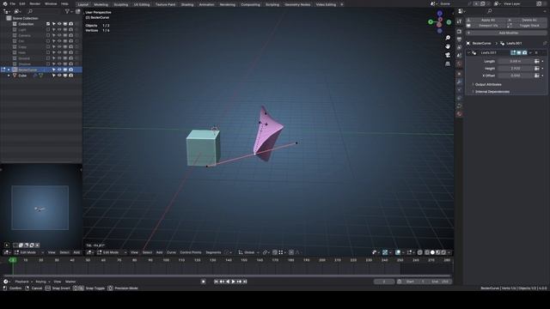This screenshot has width=550, height=309.
Task: Open the Tool properties tab icon
Action: pos(459,21)
